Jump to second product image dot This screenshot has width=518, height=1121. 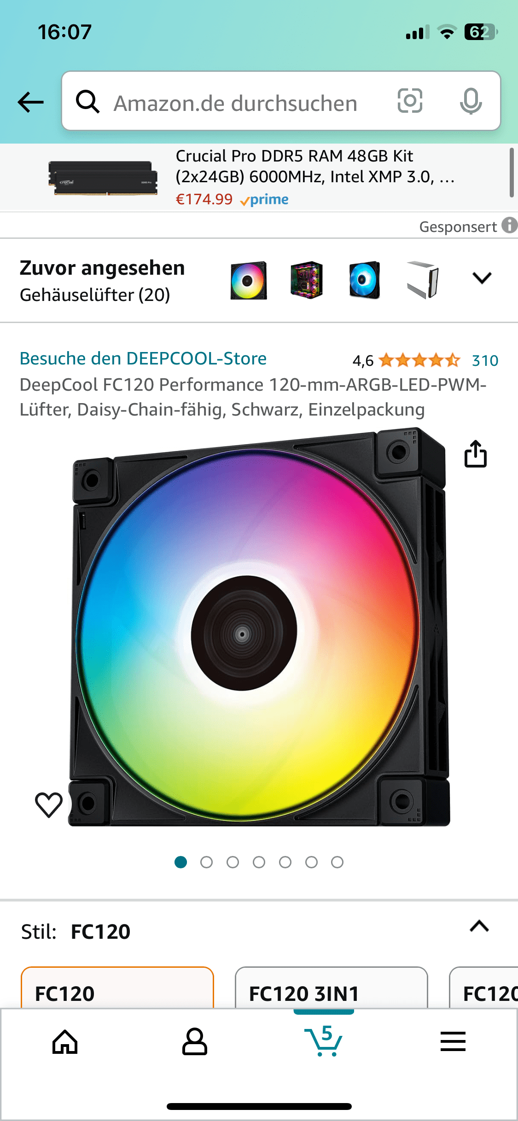point(207,862)
